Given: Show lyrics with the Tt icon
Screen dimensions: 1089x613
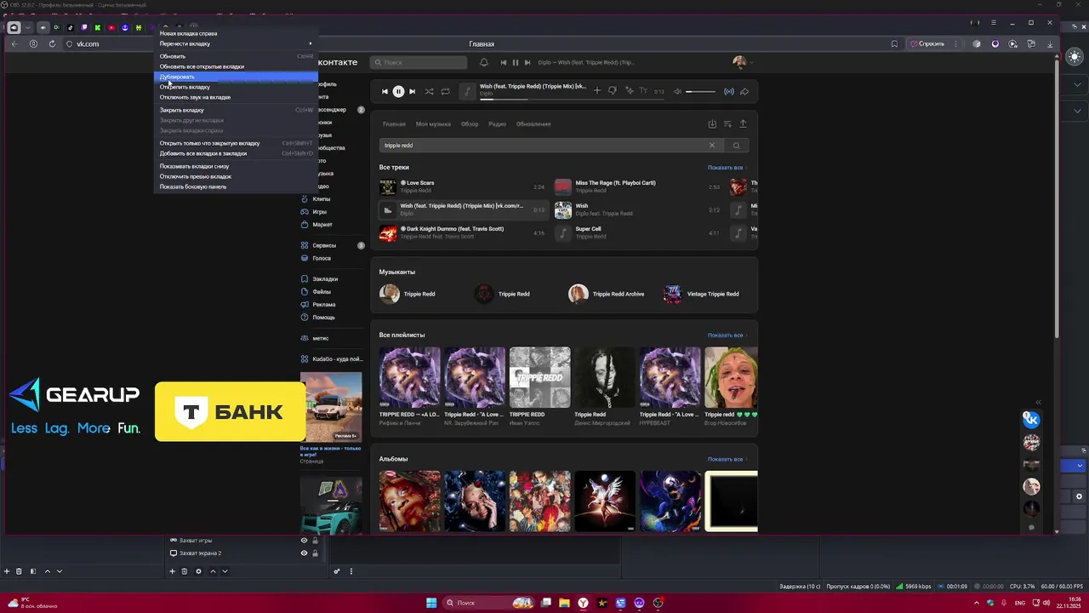Looking at the screenshot, I should pos(643,91).
